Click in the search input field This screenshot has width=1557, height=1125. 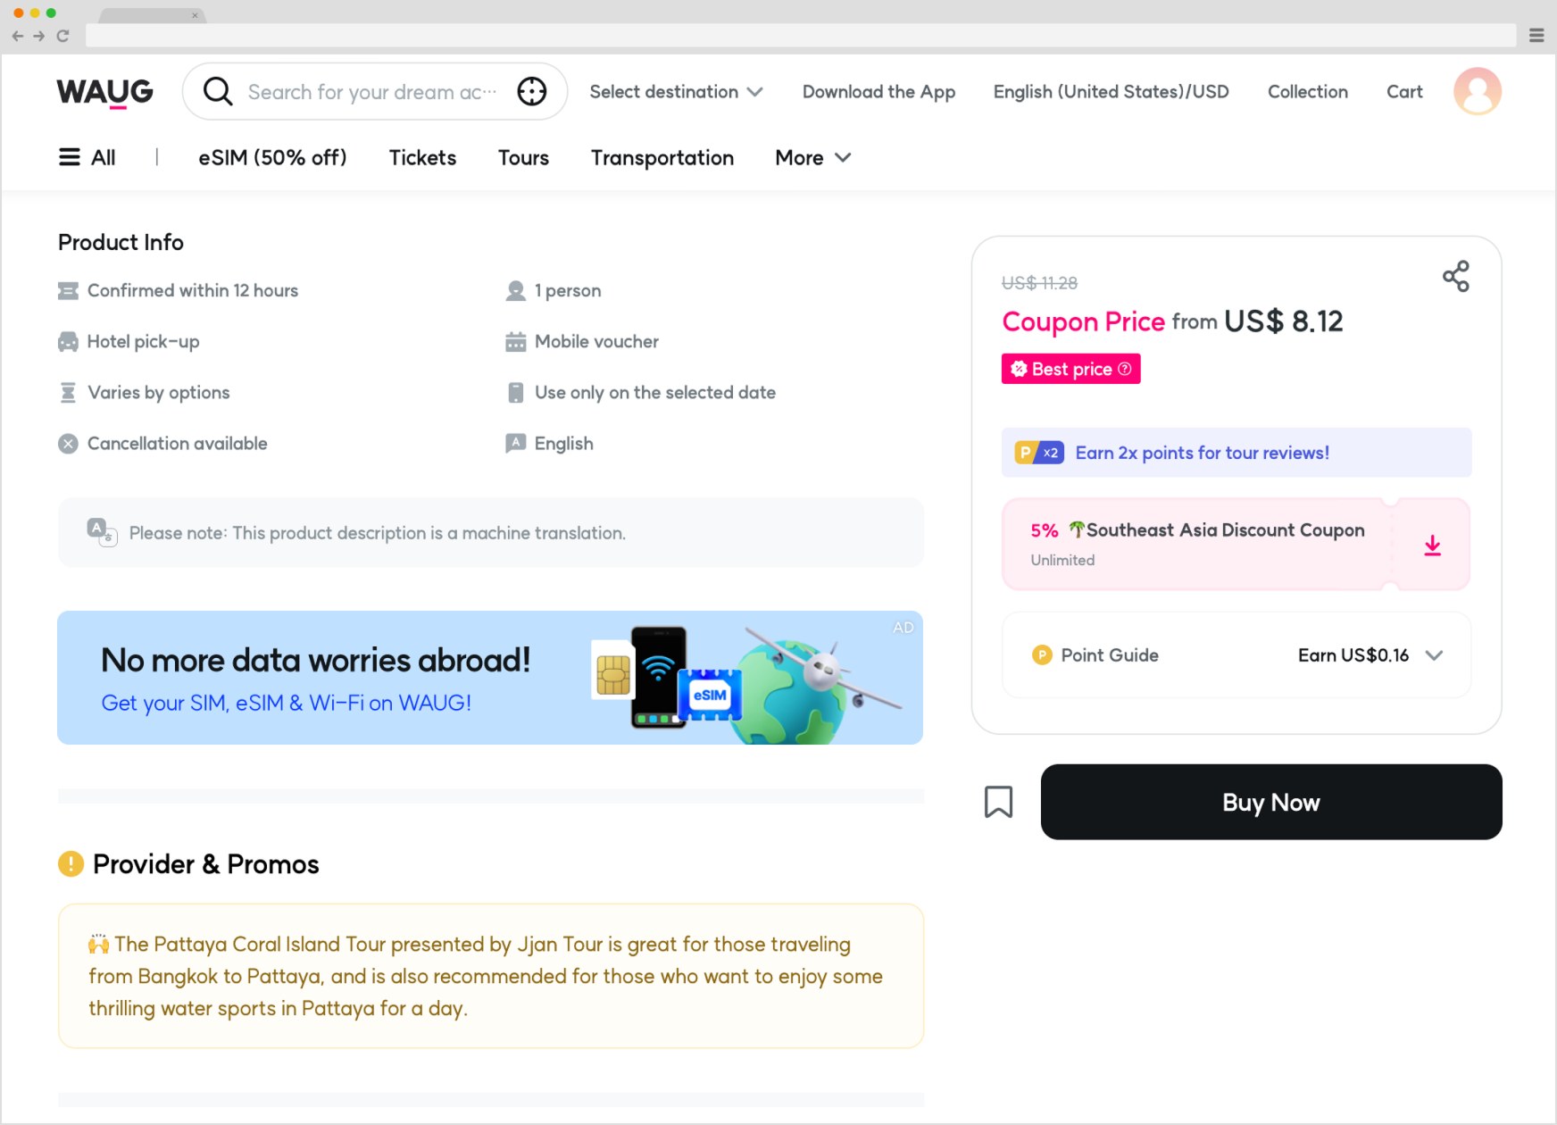click(373, 92)
